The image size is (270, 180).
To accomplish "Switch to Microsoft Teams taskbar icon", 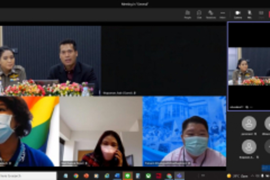I will 179,176.
